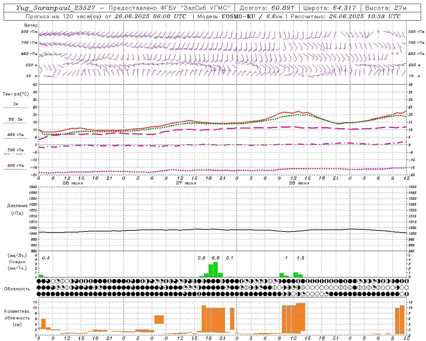Screen dimensions: 426x341
Task: Click the '0.8' precipitation total value
Action: pos(201,258)
